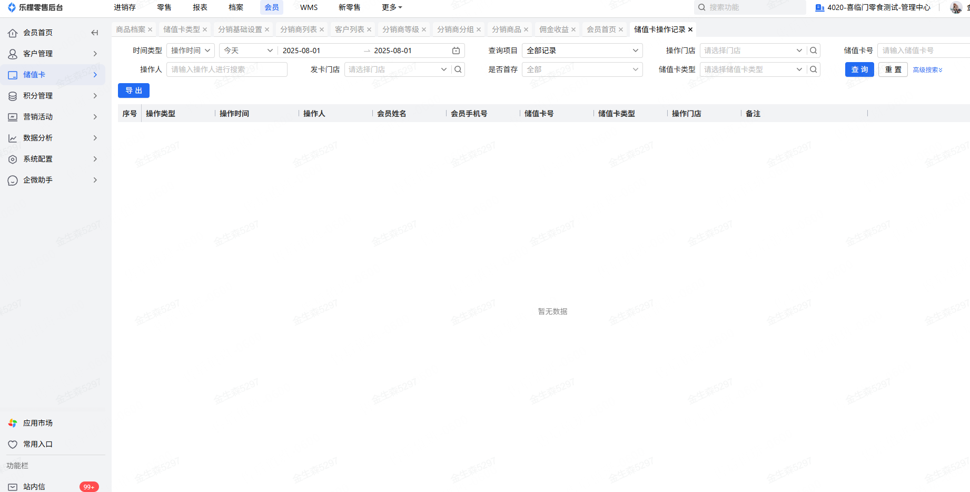This screenshot has width=970, height=492.
Task: Collapse the sidebar with the arrow icon
Action: point(95,33)
